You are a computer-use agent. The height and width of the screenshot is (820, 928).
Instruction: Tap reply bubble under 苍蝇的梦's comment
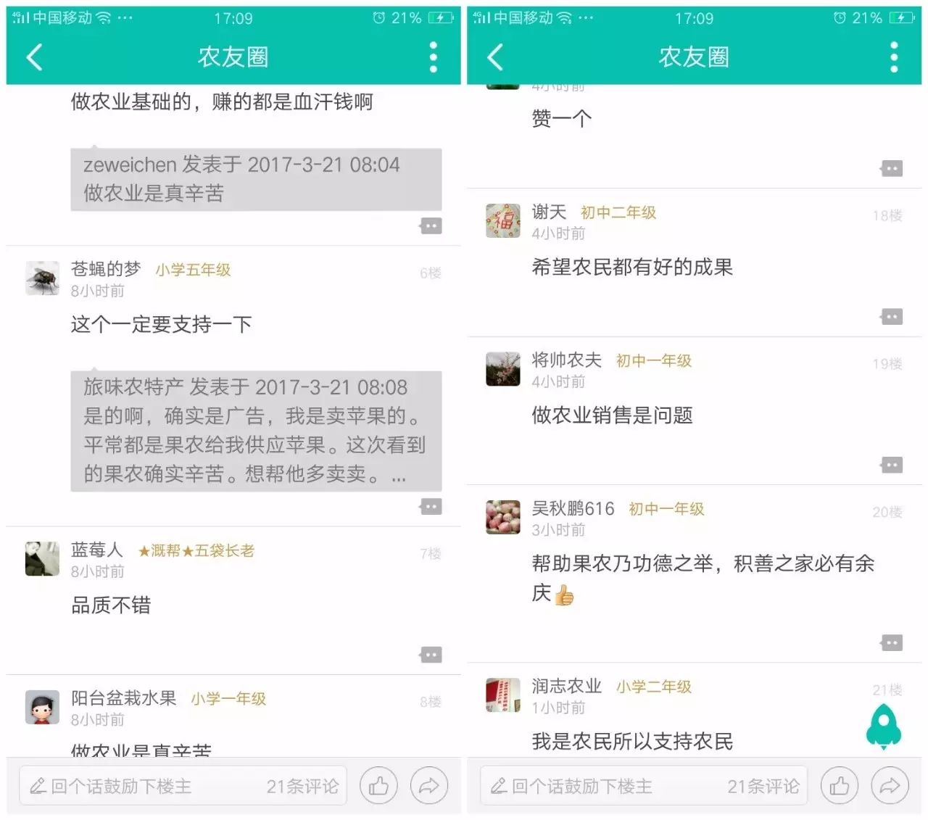coord(431,506)
